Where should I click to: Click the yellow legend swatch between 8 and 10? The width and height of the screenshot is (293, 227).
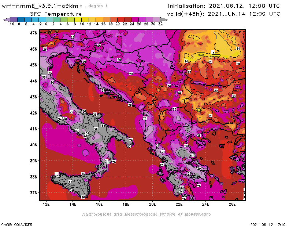(x=78, y=19)
